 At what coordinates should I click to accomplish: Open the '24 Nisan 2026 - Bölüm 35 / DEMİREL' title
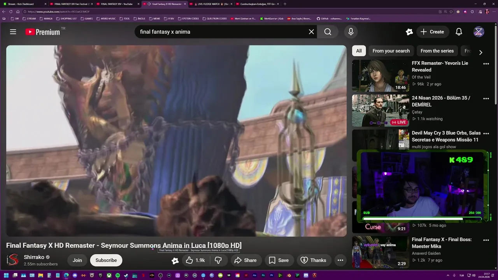point(441,101)
